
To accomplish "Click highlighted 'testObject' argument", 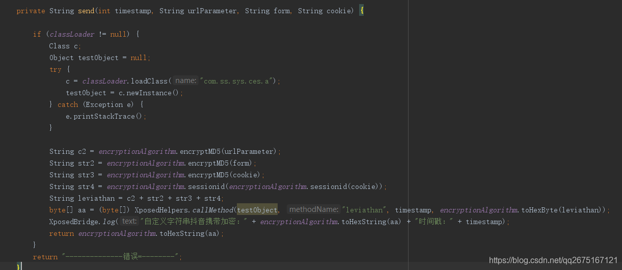I will (257, 210).
